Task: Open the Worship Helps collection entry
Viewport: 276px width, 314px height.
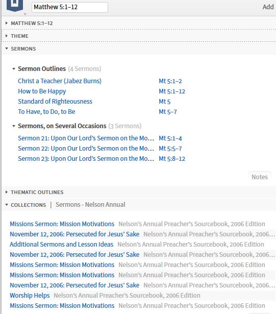Action: (x=30, y=296)
